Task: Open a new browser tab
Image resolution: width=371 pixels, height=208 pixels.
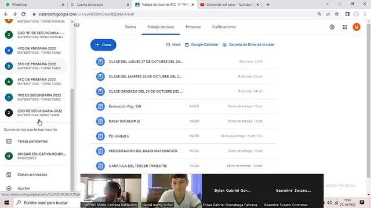Action: pos(268,5)
